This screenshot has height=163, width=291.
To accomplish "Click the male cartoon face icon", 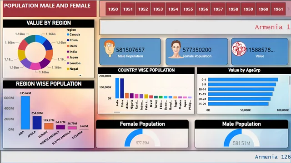I will (109, 48).
